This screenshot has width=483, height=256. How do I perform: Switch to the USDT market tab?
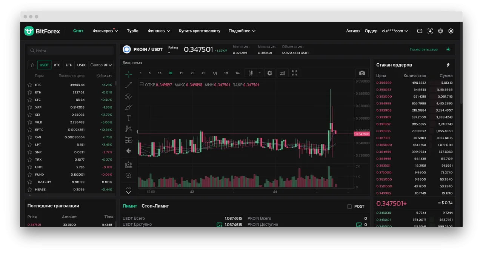click(44, 65)
